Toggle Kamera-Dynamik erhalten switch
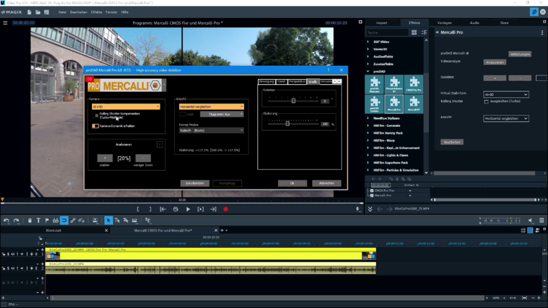 tap(95, 126)
